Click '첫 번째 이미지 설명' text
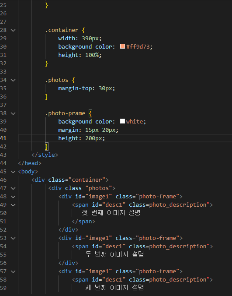The image size is (232, 296). click(111, 213)
